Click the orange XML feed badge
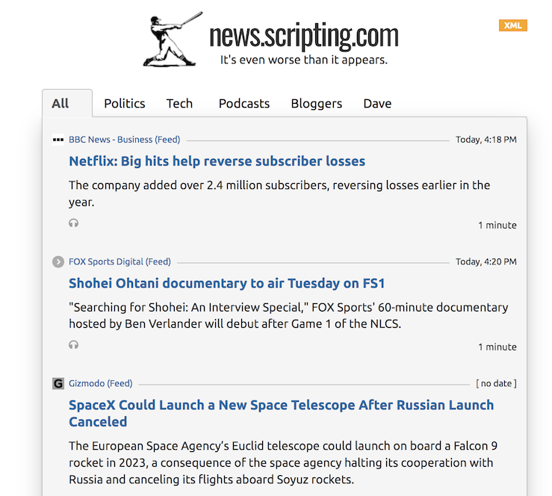 click(512, 25)
